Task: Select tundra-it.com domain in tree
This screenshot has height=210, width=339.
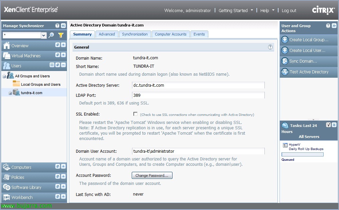Action: click(31, 93)
